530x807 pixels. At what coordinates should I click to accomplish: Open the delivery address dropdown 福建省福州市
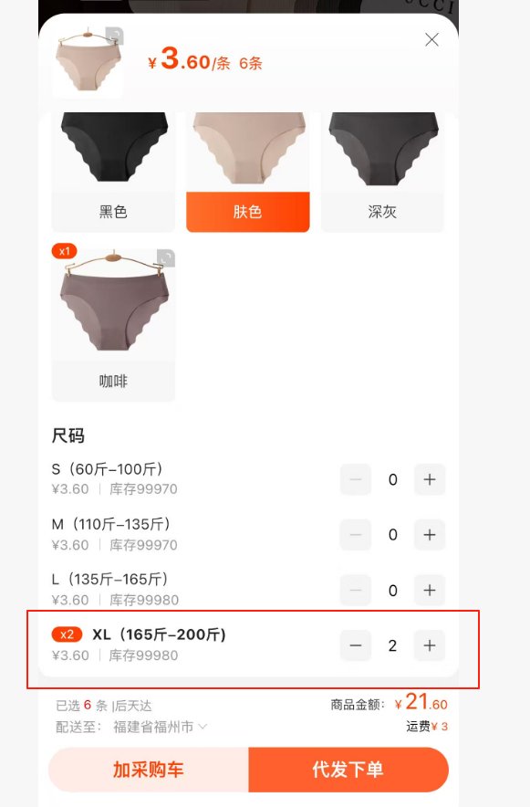click(160, 727)
